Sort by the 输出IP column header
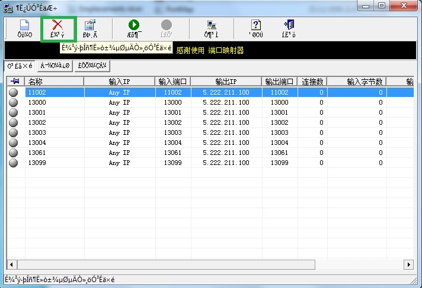The image size is (422, 288). 226,82
